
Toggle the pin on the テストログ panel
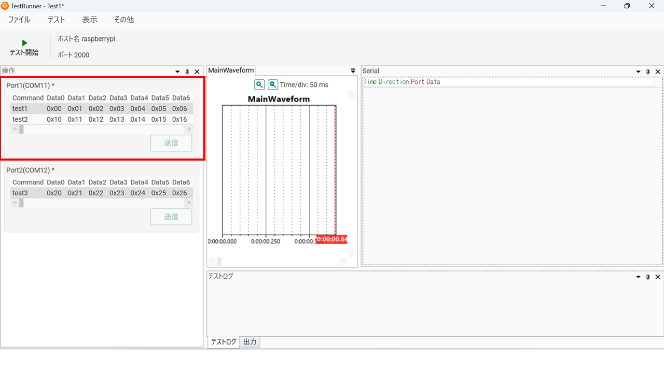point(647,277)
